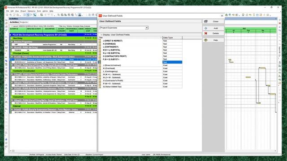The image size is (287, 161).
Task: Select the K (OVERHEAD) field row
Action: click(140, 44)
